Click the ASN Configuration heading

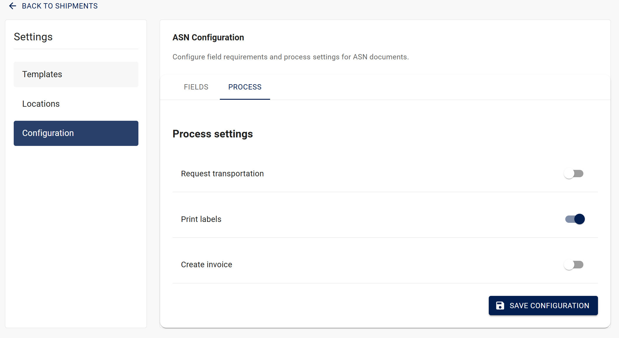[208, 37]
